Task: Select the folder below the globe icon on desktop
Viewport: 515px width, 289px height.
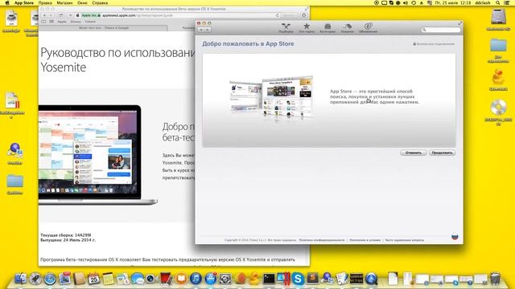Action: (14, 181)
